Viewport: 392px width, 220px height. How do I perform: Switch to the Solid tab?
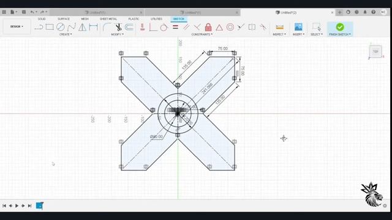coord(42,19)
